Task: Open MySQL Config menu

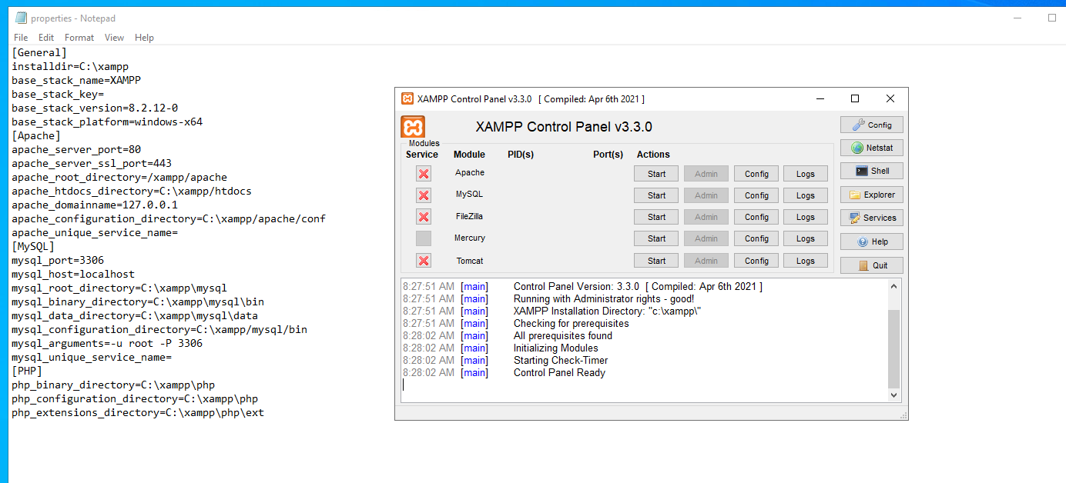Action: [x=756, y=195]
